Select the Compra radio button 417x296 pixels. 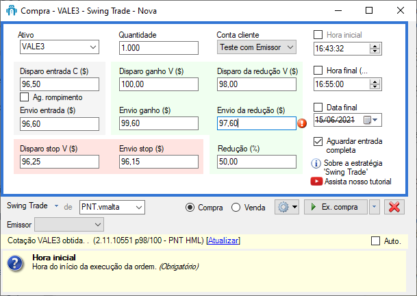190,208
